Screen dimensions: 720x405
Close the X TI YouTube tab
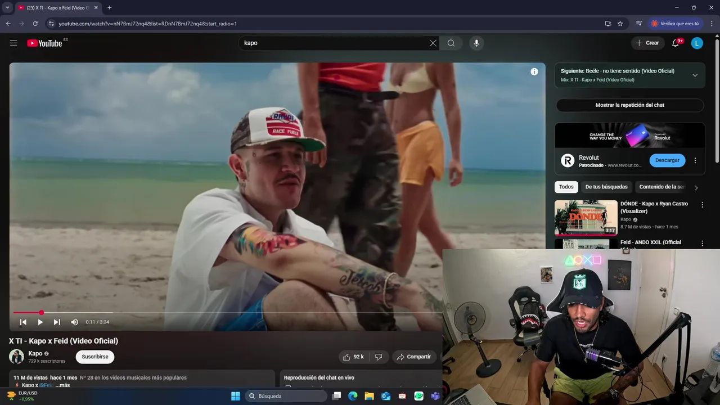(x=97, y=8)
